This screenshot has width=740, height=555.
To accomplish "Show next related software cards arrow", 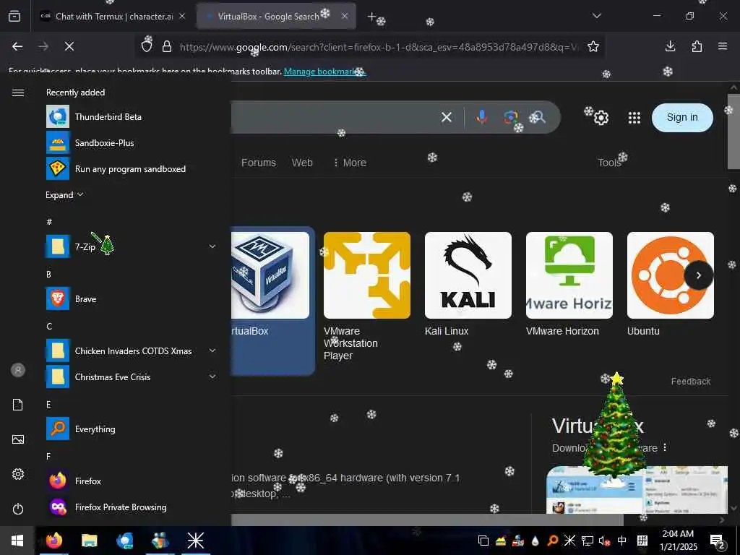I will [x=699, y=275].
